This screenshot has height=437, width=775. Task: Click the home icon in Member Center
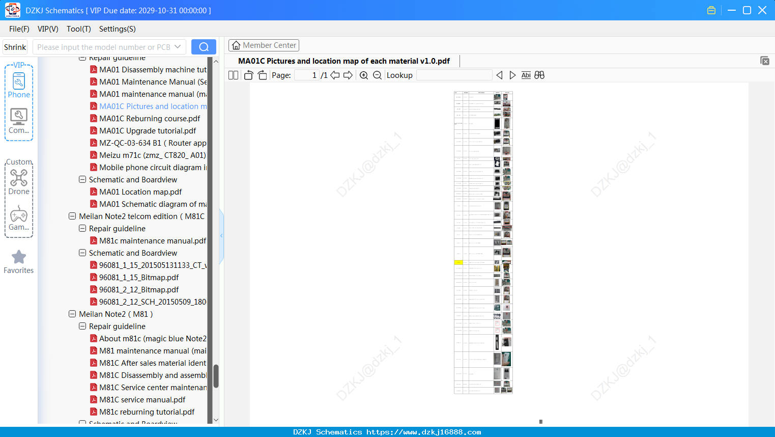pyautogui.click(x=236, y=45)
